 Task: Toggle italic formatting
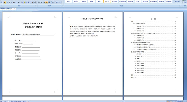[x=7, y=3]
